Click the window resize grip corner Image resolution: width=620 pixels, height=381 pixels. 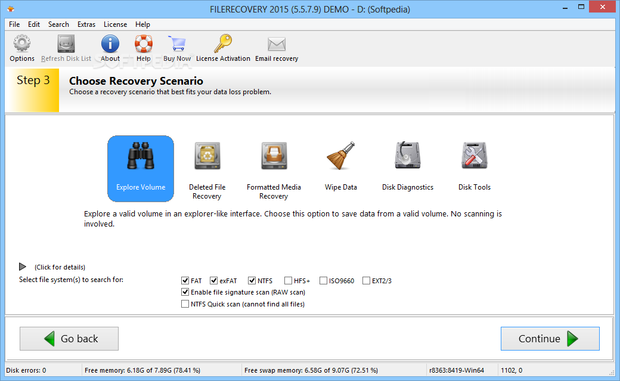[612, 373]
